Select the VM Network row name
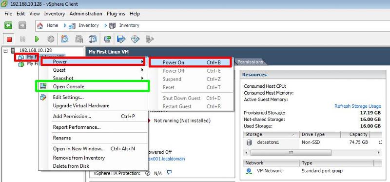 point(270,171)
